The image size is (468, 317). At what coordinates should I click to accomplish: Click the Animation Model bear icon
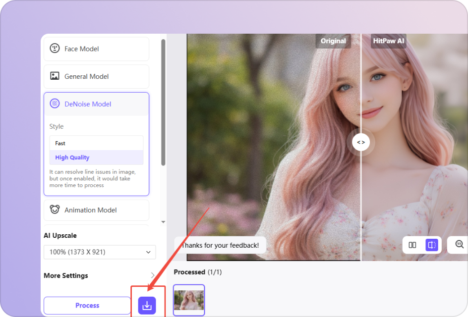(x=55, y=210)
